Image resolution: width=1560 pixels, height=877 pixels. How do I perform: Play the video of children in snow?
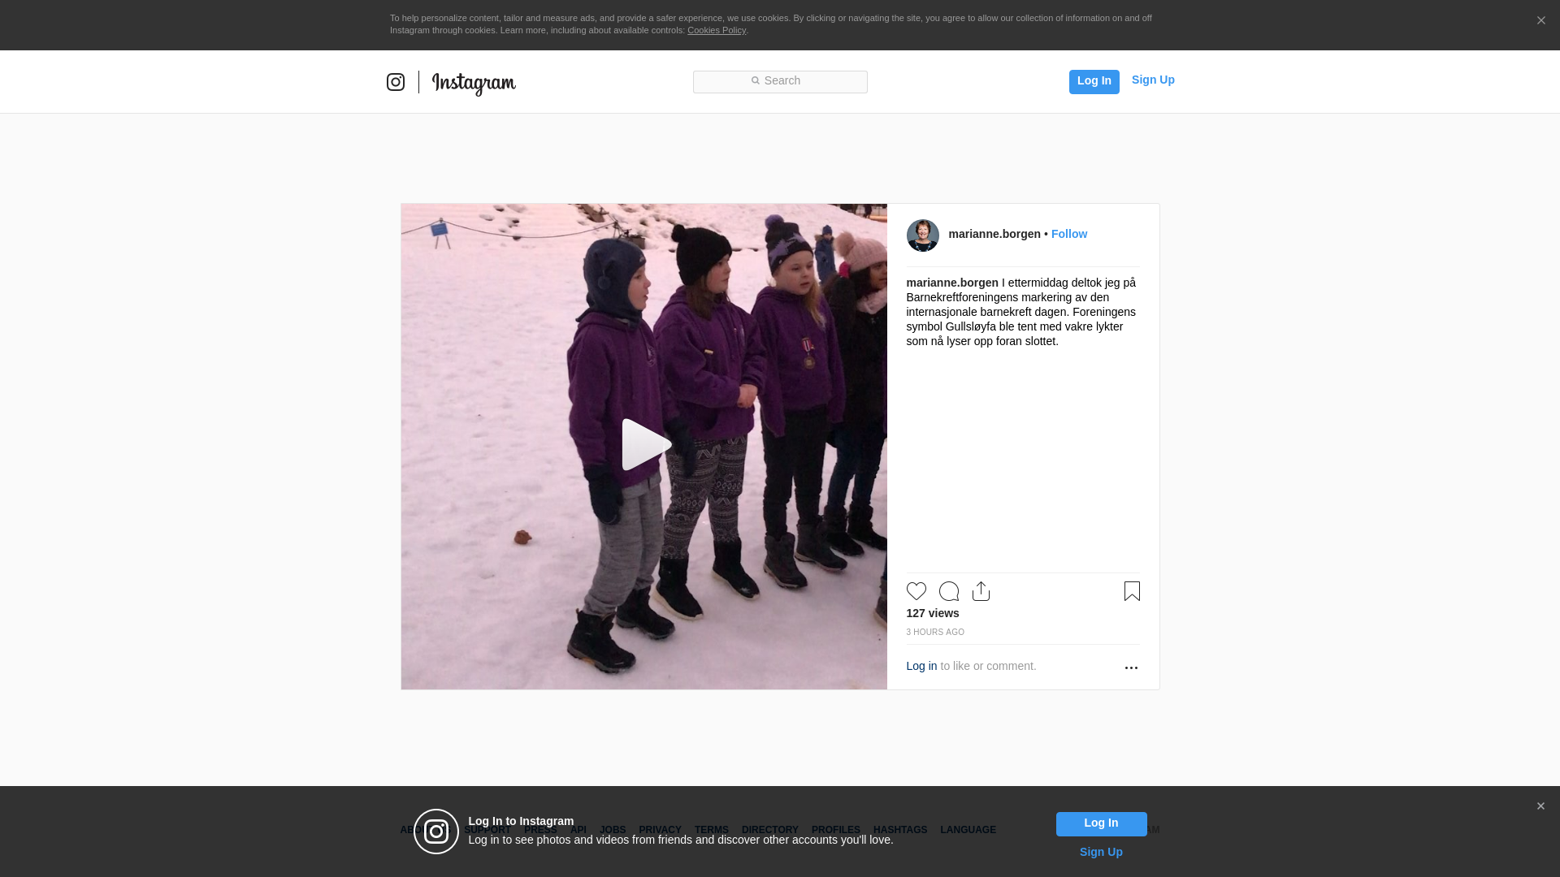[x=647, y=444]
